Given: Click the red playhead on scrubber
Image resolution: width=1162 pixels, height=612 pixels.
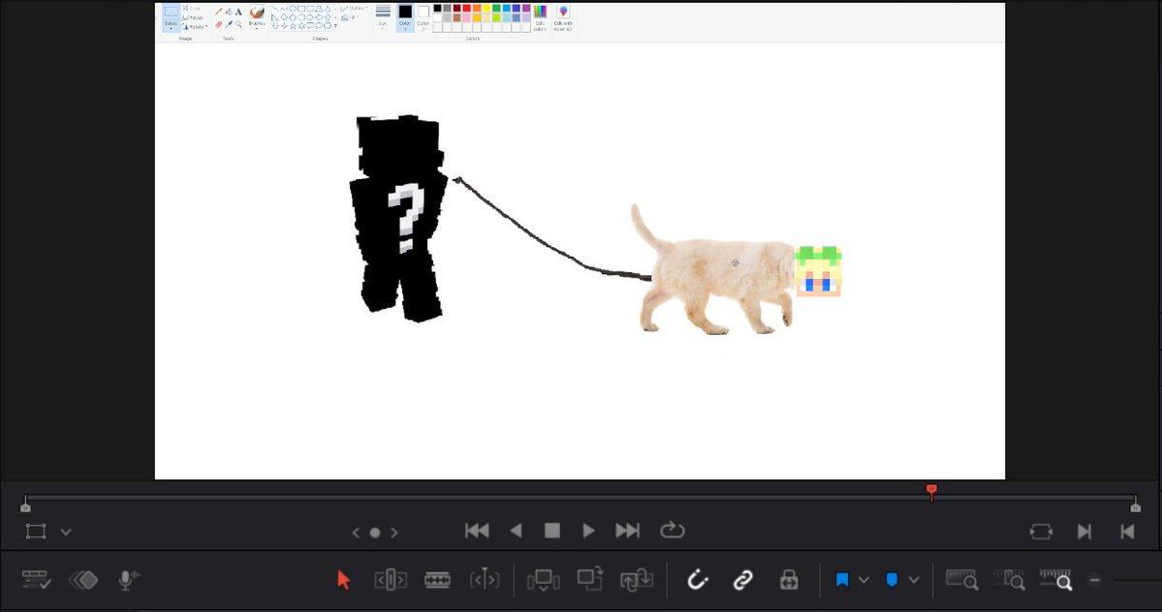Looking at the screenshot, I should pos(931,491).
